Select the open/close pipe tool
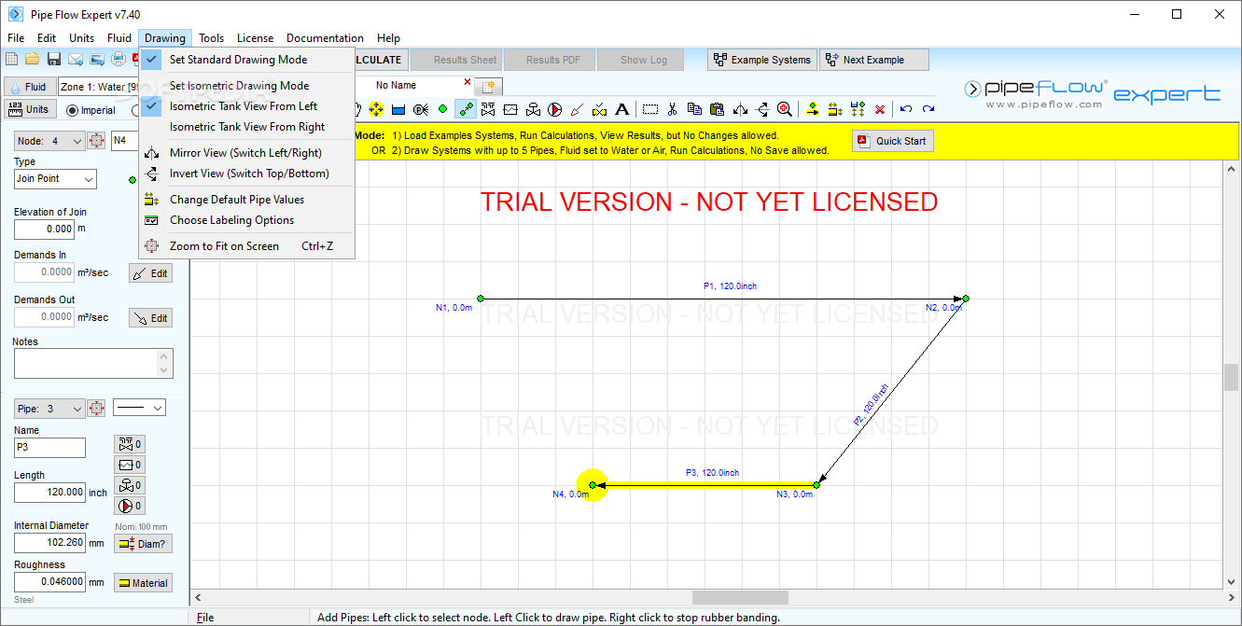 [599, 109]
